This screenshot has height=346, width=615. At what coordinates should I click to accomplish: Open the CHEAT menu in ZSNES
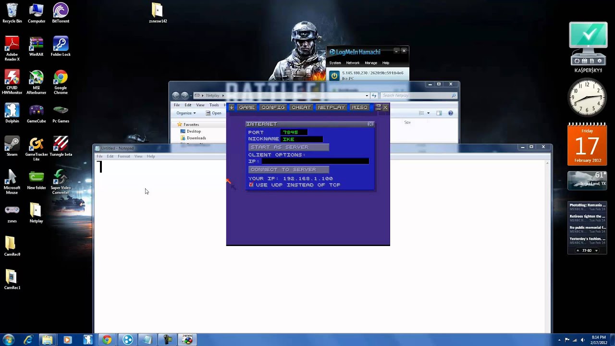[301, 107]
